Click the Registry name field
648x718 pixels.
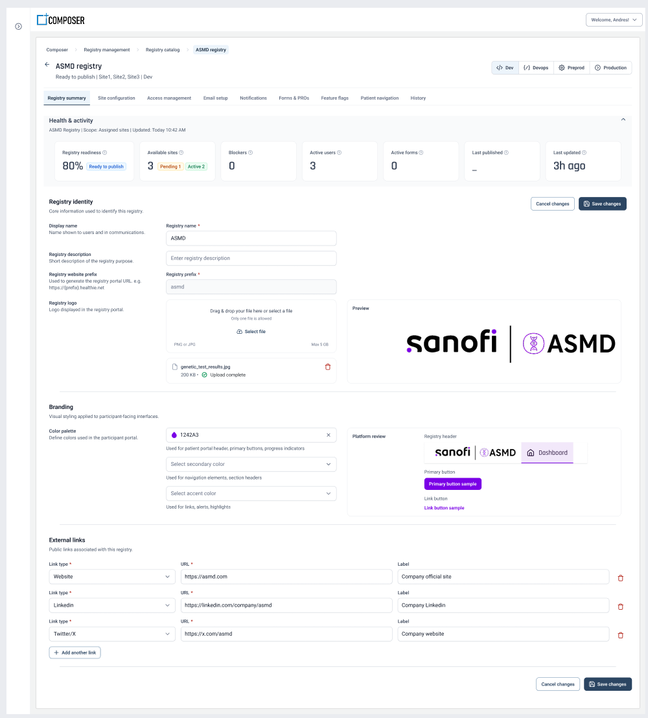click(251, 238)
